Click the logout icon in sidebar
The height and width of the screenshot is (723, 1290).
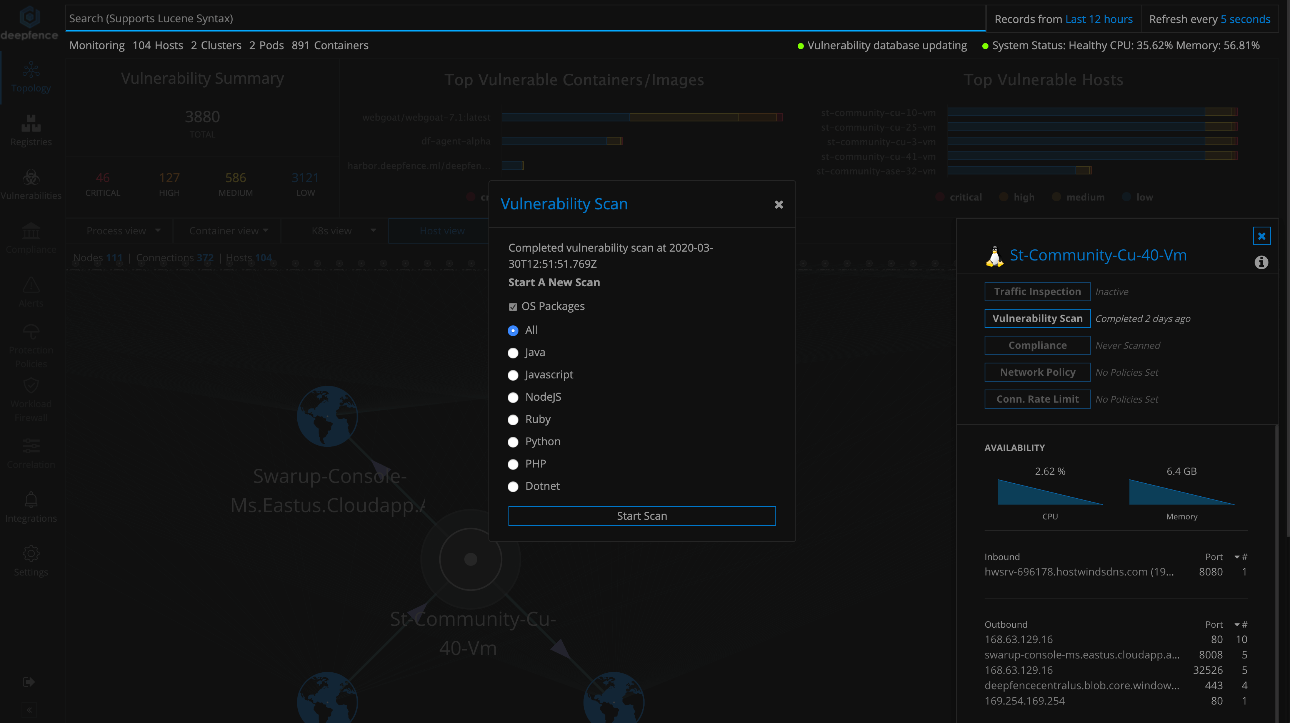point(28,682)
